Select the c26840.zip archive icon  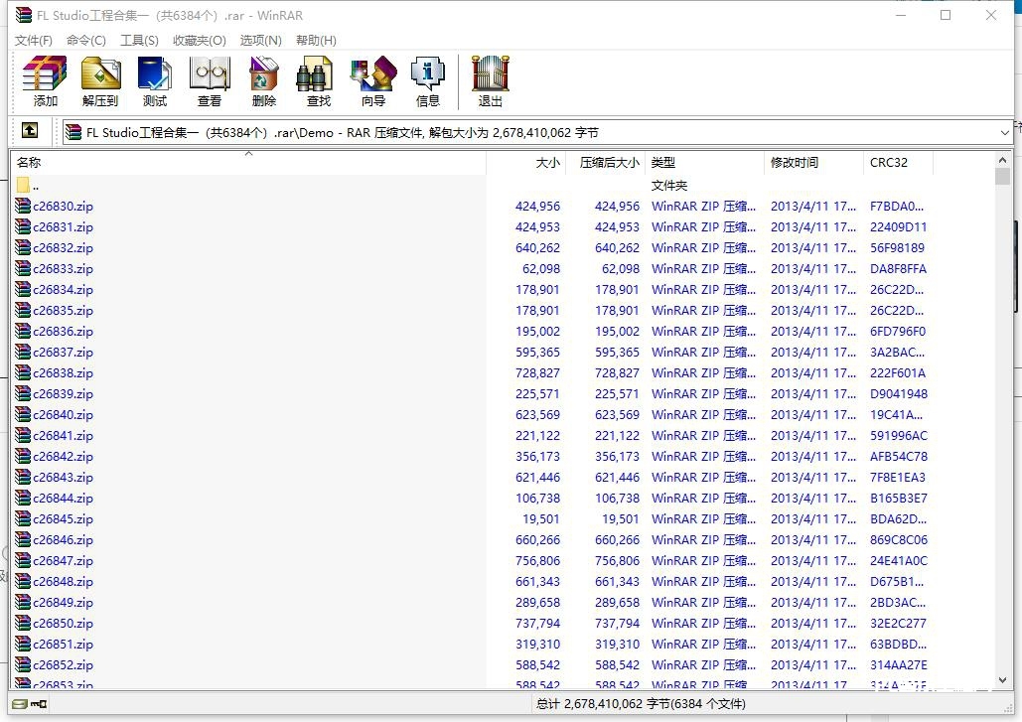23,414
